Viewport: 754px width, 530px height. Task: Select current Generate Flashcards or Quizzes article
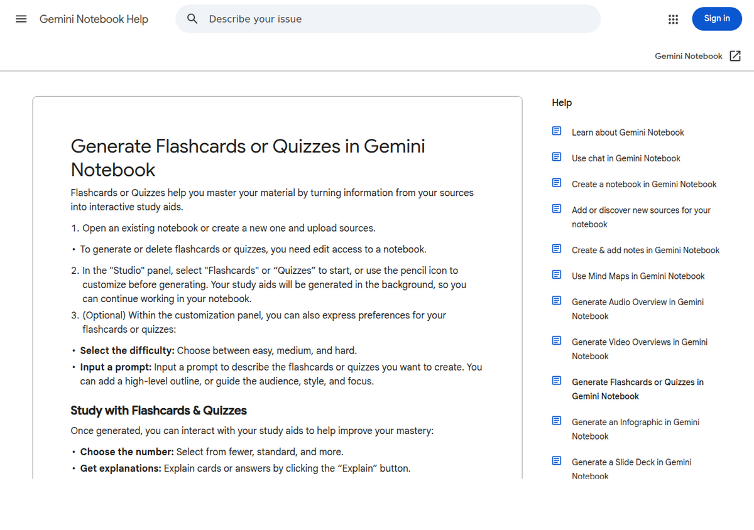(x=637, y=389)
